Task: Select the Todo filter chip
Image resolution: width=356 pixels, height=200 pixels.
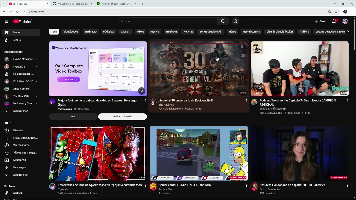Action: point(54,32)
